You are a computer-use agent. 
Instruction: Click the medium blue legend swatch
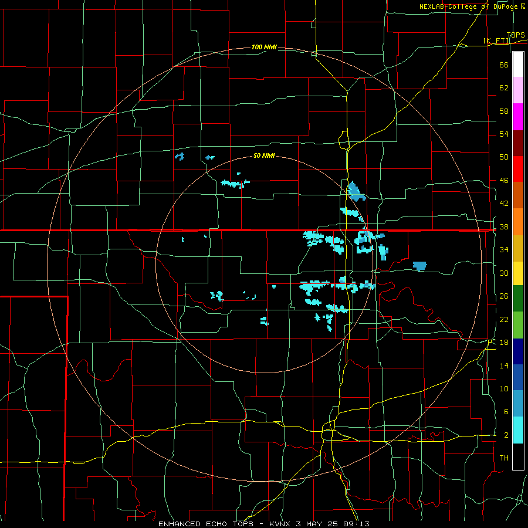click(518, 377)
